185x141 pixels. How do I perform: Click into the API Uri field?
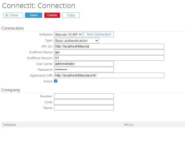[109, 46]
